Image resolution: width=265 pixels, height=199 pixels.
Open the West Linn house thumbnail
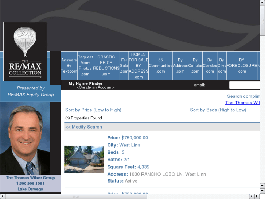point(84,159)
